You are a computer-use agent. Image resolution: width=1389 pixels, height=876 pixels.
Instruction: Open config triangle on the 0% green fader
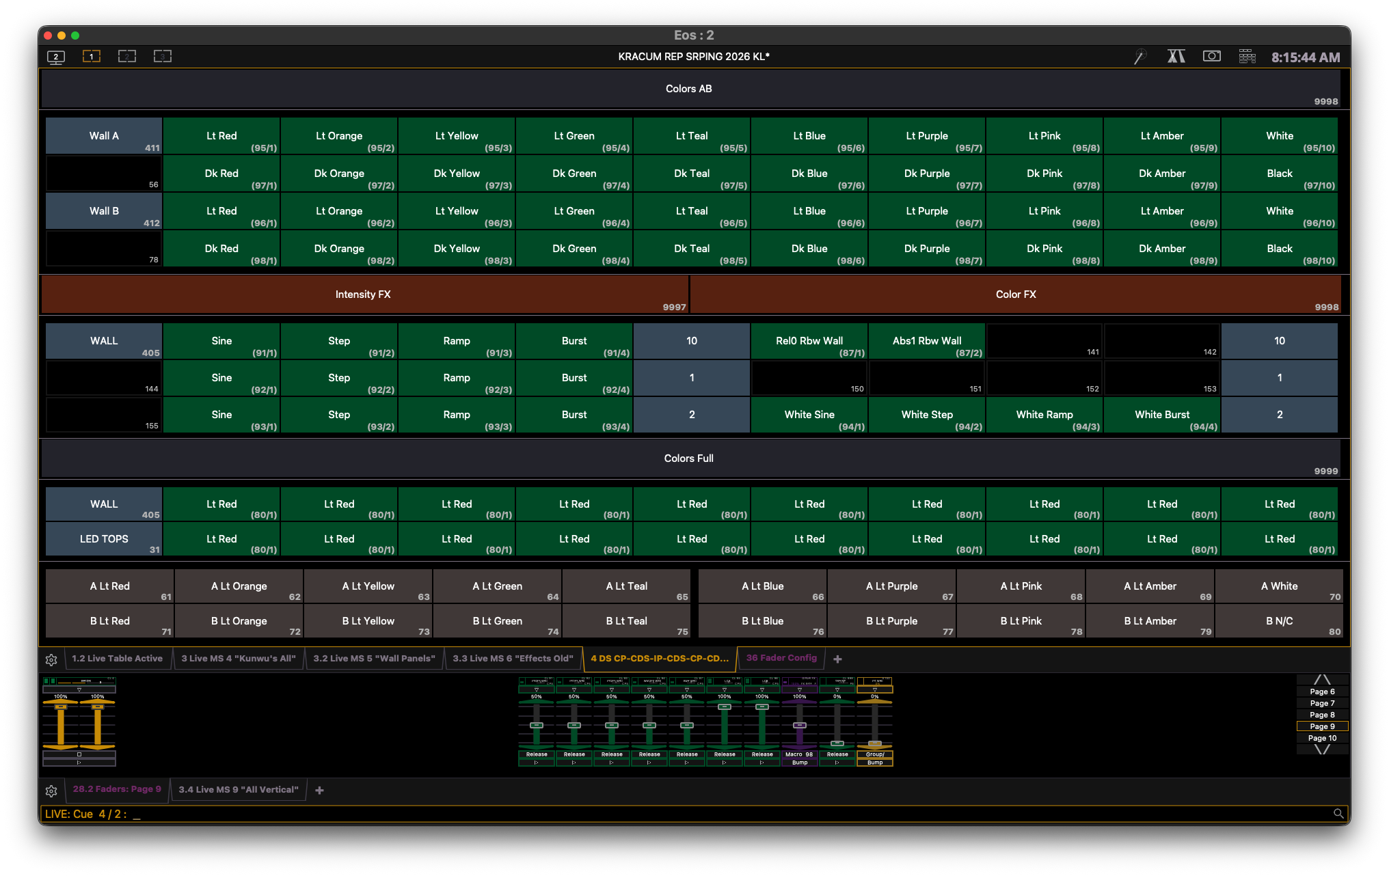coord(837,689)
